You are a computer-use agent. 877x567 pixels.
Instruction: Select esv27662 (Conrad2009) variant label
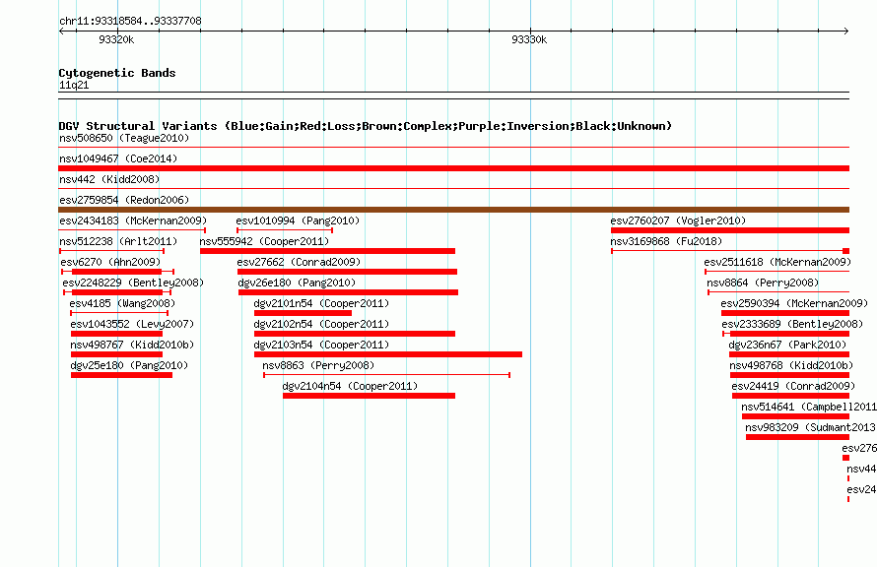point(299,262)
